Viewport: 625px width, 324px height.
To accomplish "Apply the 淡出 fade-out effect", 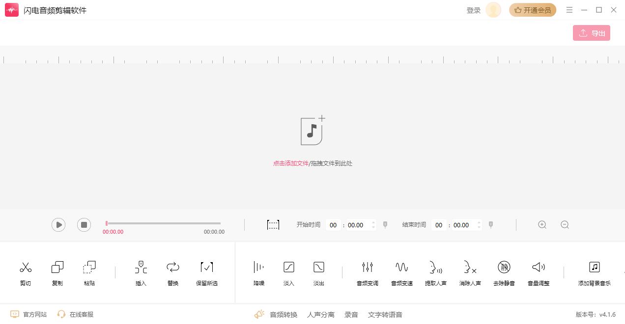I will pyautogui.click(x=318, y=272).
